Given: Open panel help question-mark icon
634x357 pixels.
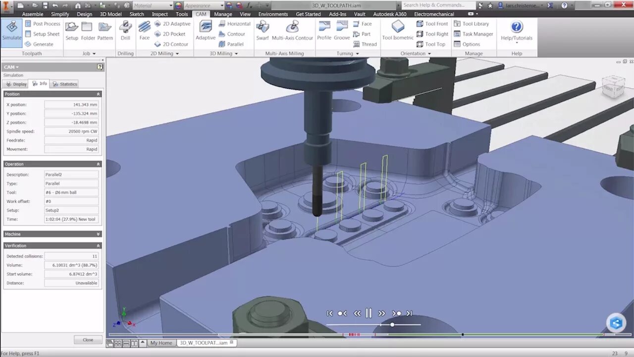Looking at the screenshot, I should [100, 67].
